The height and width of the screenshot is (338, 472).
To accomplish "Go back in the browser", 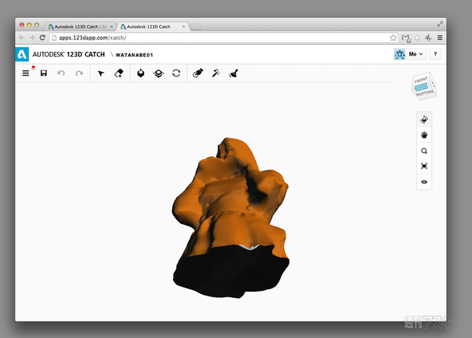I will (x=22, y=38).
